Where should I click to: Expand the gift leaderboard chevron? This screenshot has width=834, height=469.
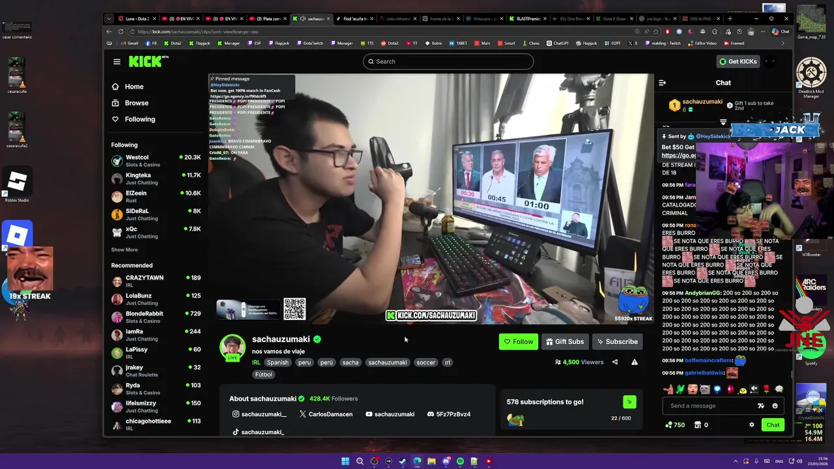pos(723,122)
